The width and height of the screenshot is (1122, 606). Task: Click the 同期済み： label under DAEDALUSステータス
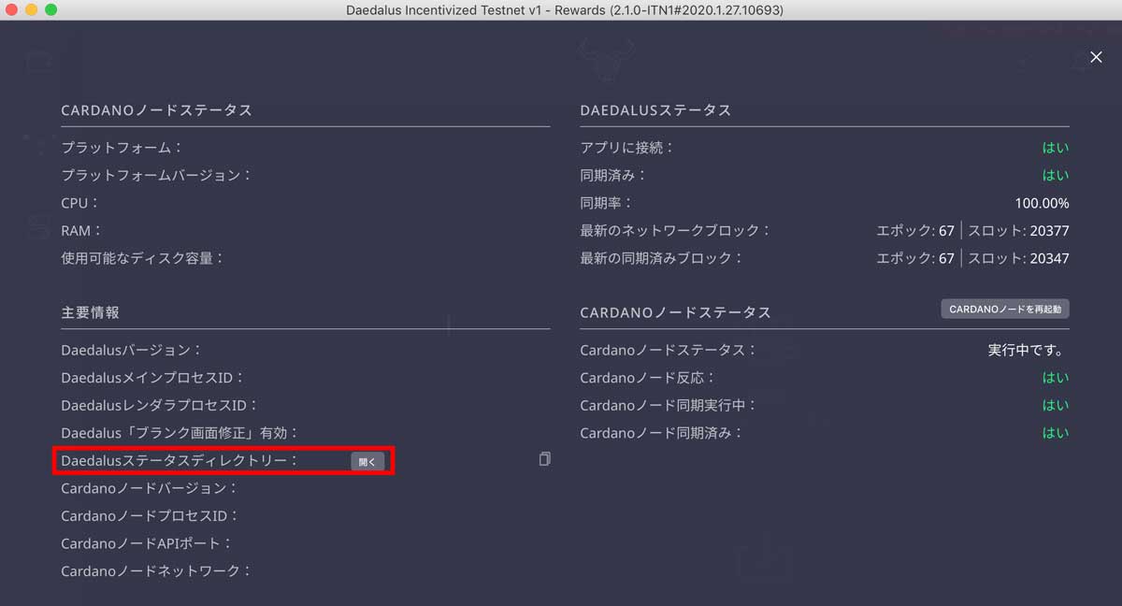[613, 175]
